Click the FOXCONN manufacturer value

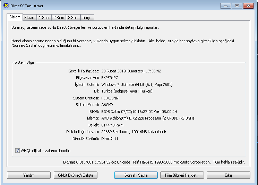pyautogui.click(x=110, y=98)
